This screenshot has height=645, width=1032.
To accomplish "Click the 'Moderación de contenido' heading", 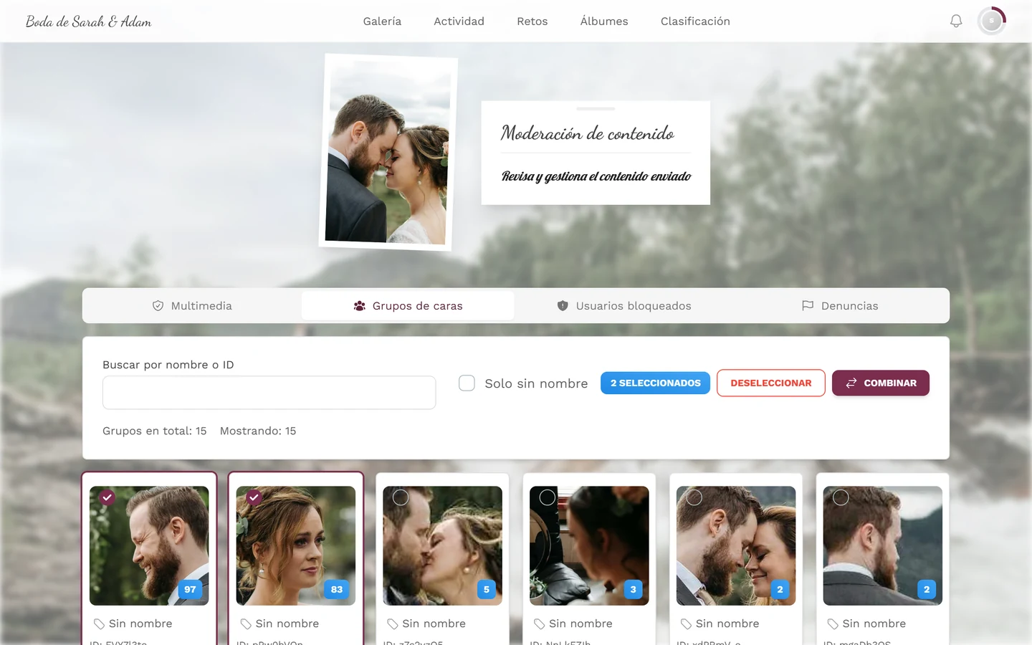I will pyautogui.click(x=588, y=133).
